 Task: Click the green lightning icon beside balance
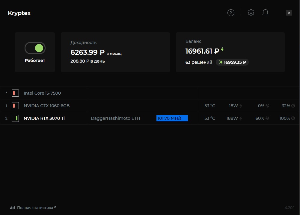(222, 49)
